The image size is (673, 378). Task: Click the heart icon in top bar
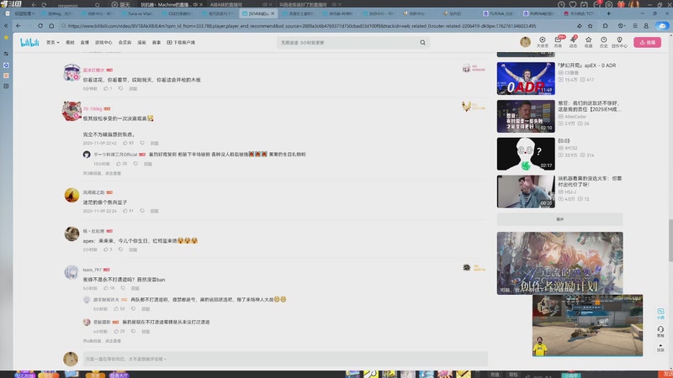click(x=573, y=4)
